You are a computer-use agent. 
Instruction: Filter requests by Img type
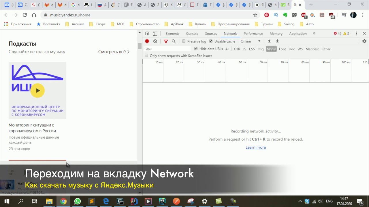coord(261,49)
